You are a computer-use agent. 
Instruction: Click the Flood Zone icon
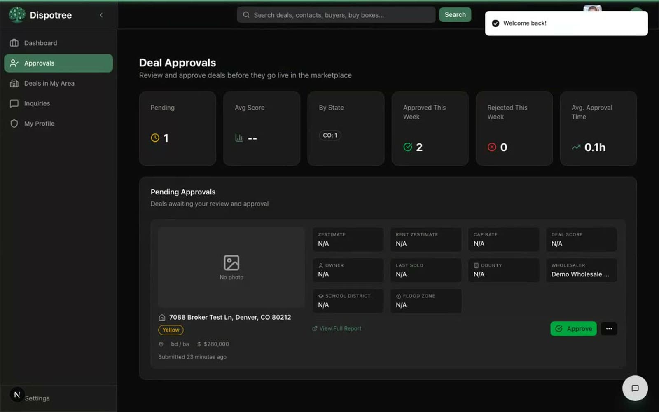click(398, 296)
